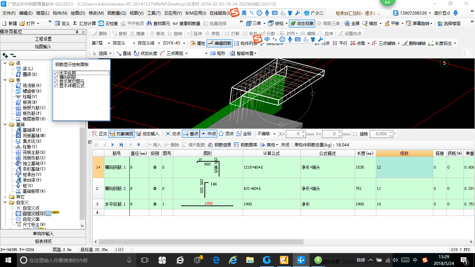
Task: Open the 工具(T) menu
Action: [154, 13]
